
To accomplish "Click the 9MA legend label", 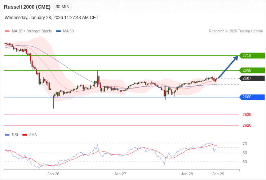I will 33,135.
